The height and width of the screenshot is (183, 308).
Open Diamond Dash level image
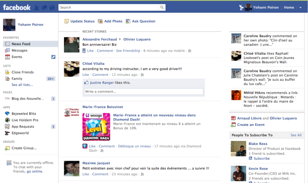96,127
